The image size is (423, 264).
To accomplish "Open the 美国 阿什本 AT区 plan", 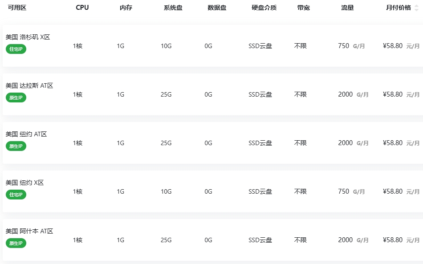I will [213, 240].
